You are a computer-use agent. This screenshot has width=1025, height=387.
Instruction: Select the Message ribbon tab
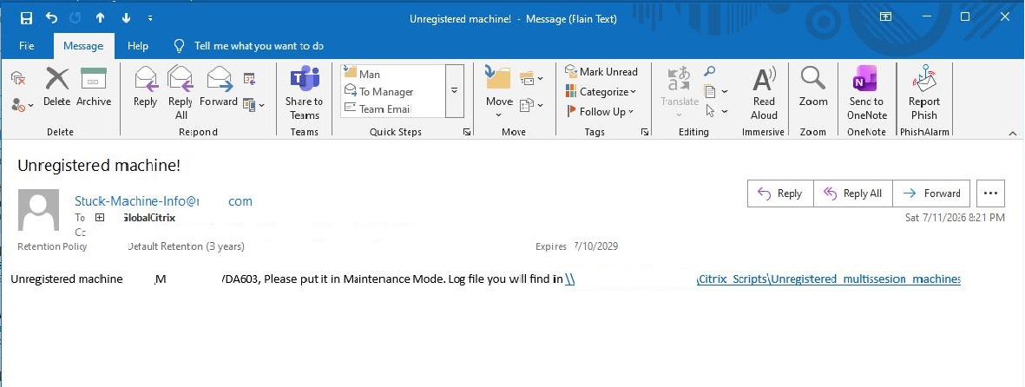[x=83, y=46]
